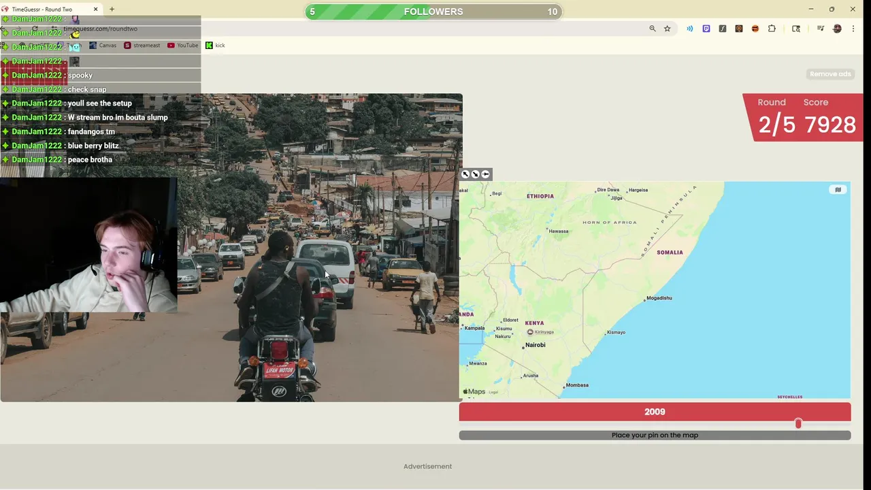871x490 pixels.
Task: Click the FOLLOWERS goal progress bar
Action: point(433,12)
